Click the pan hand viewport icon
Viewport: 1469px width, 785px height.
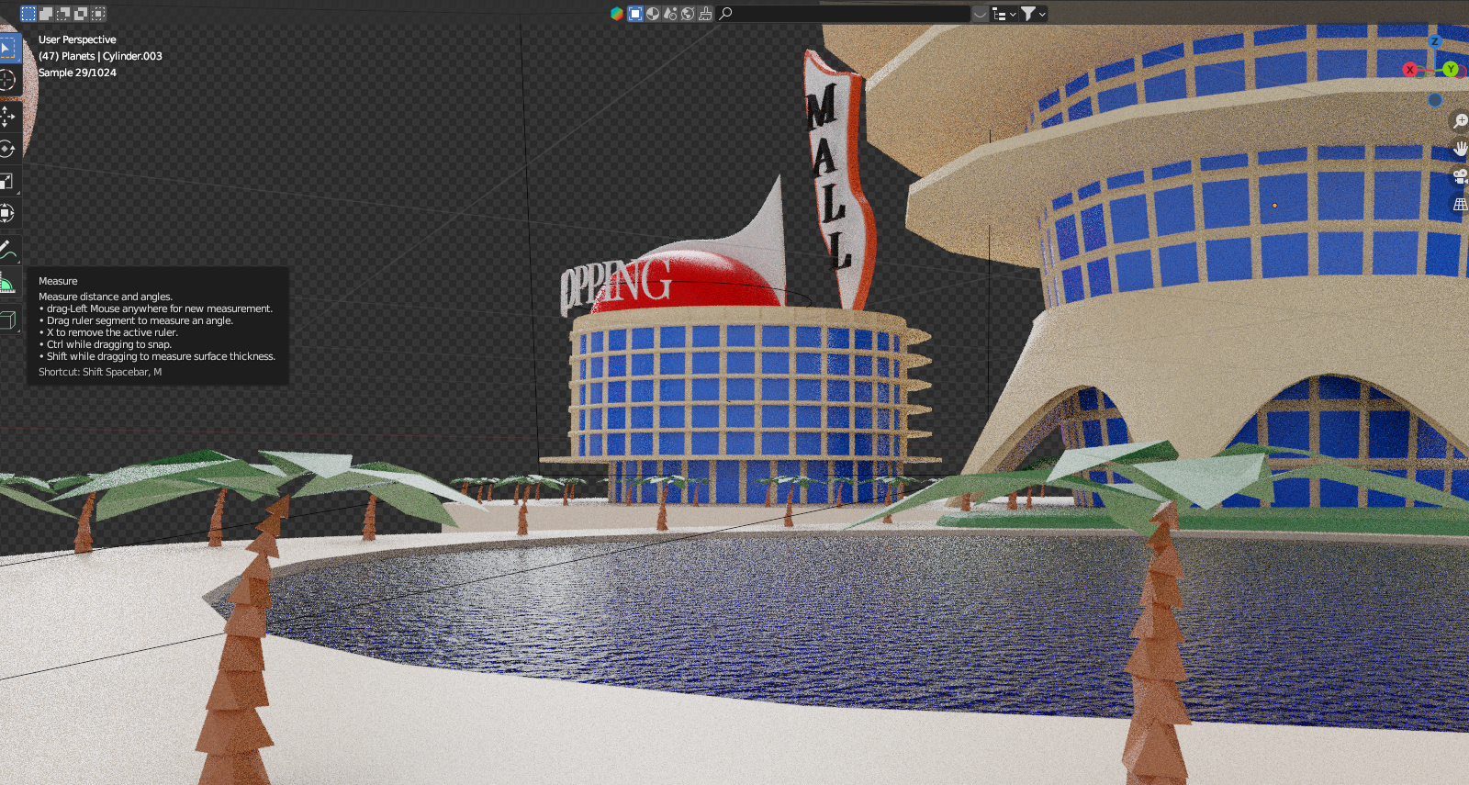[1460, 149]
